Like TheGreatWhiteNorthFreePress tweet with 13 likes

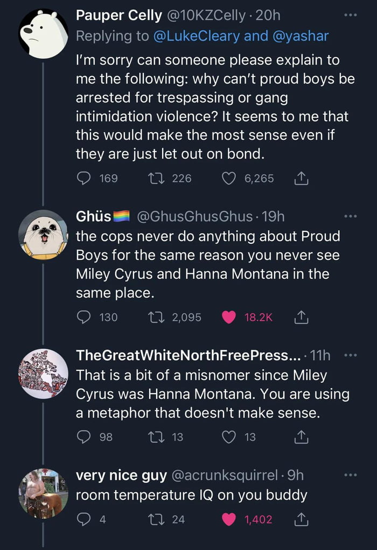coord(229,437)
